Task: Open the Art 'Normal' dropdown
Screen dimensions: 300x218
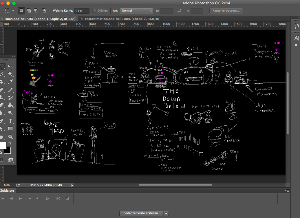Action: pos(136,11)
